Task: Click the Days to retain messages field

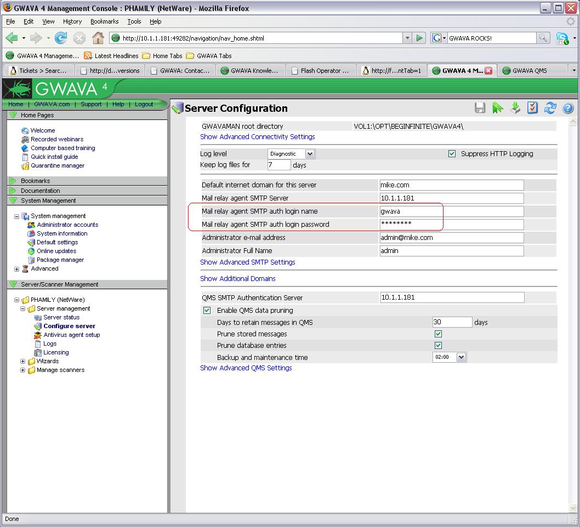Action: [x=452, y=322]
